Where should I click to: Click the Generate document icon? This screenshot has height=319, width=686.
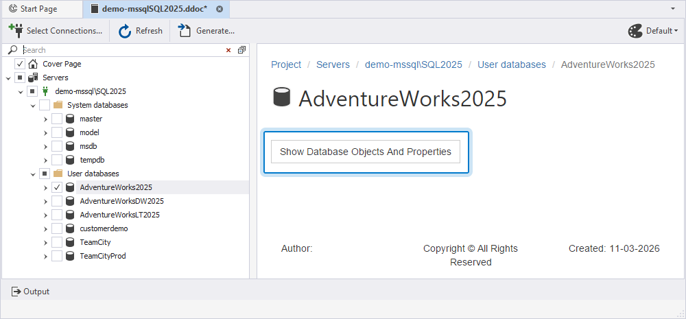coord(185,31)
